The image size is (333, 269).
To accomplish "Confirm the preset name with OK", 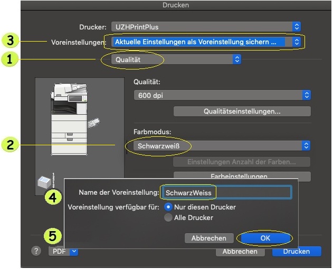I will 264,238.
